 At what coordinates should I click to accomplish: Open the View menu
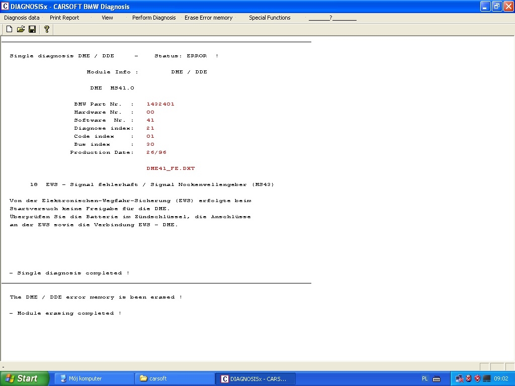tap(107, 18)
